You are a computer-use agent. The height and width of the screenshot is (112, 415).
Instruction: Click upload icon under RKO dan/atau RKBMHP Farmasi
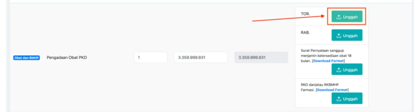point(338,99)
